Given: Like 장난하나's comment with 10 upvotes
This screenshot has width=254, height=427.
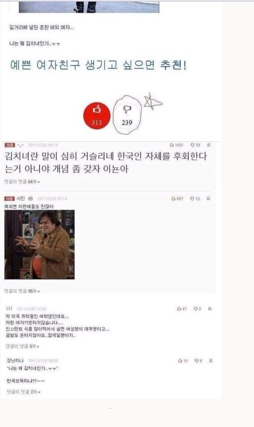Looking at the screenshot, I should 183,361.
